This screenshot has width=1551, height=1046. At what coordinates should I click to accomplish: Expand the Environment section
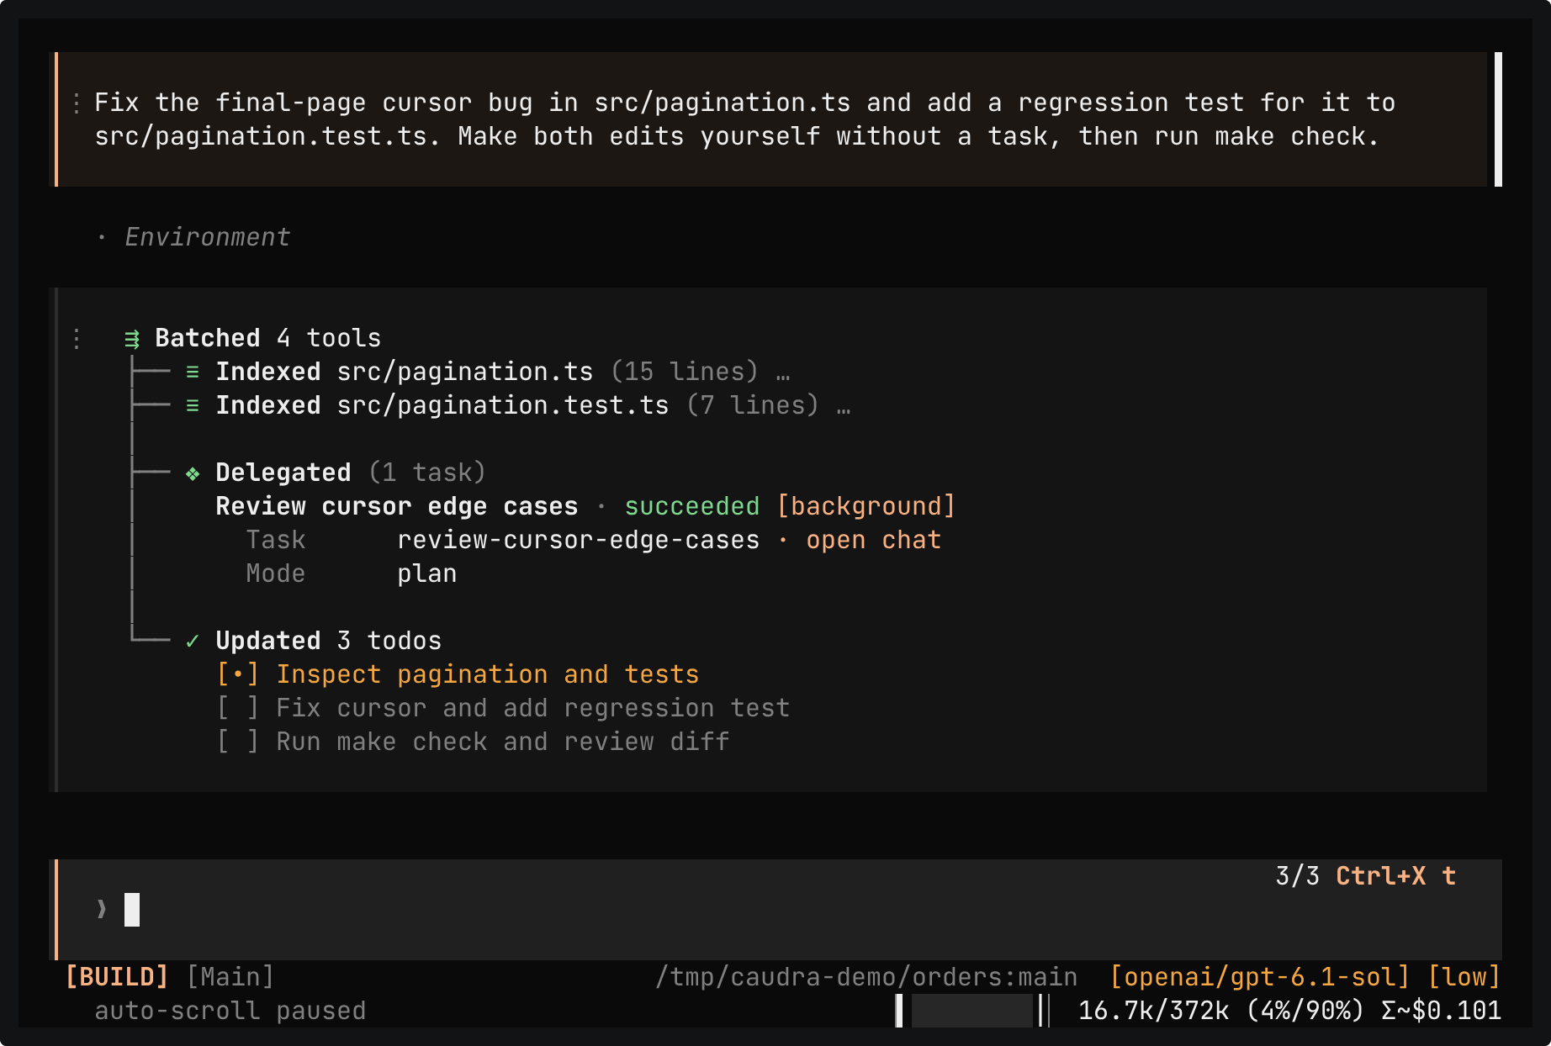pyautogui.click(x=207, y=237)
